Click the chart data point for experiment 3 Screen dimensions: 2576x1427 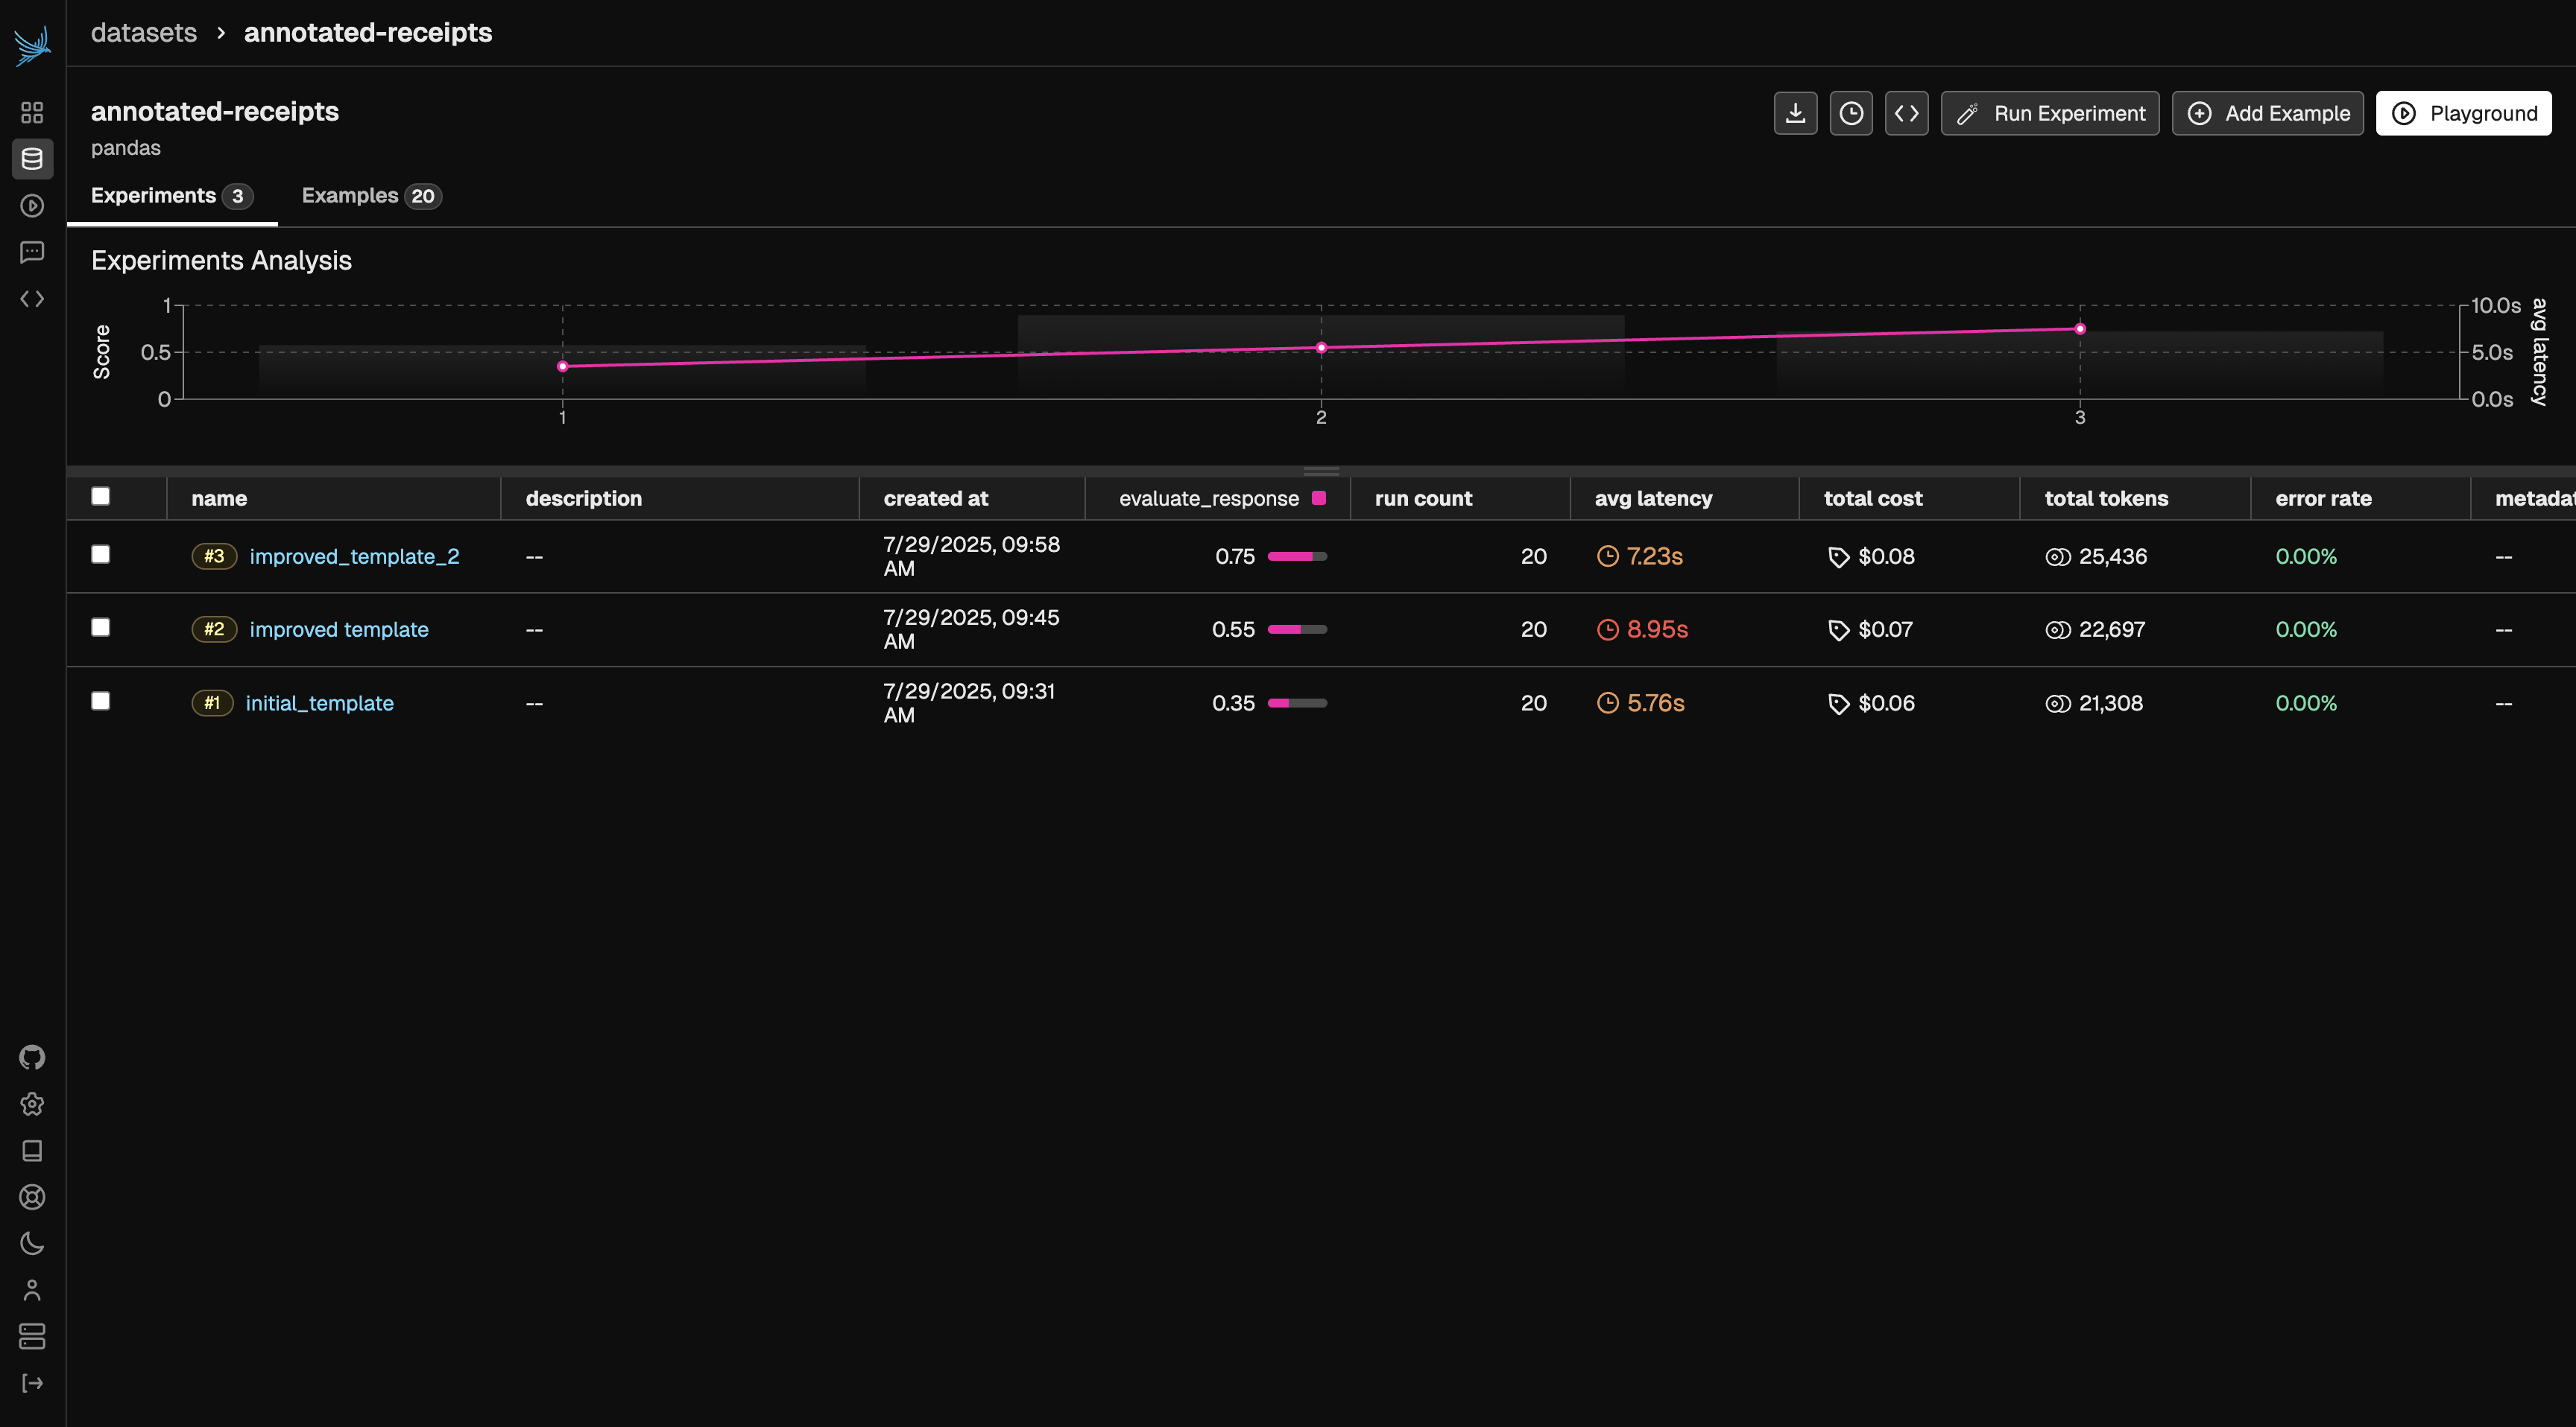coord(2080,328)
